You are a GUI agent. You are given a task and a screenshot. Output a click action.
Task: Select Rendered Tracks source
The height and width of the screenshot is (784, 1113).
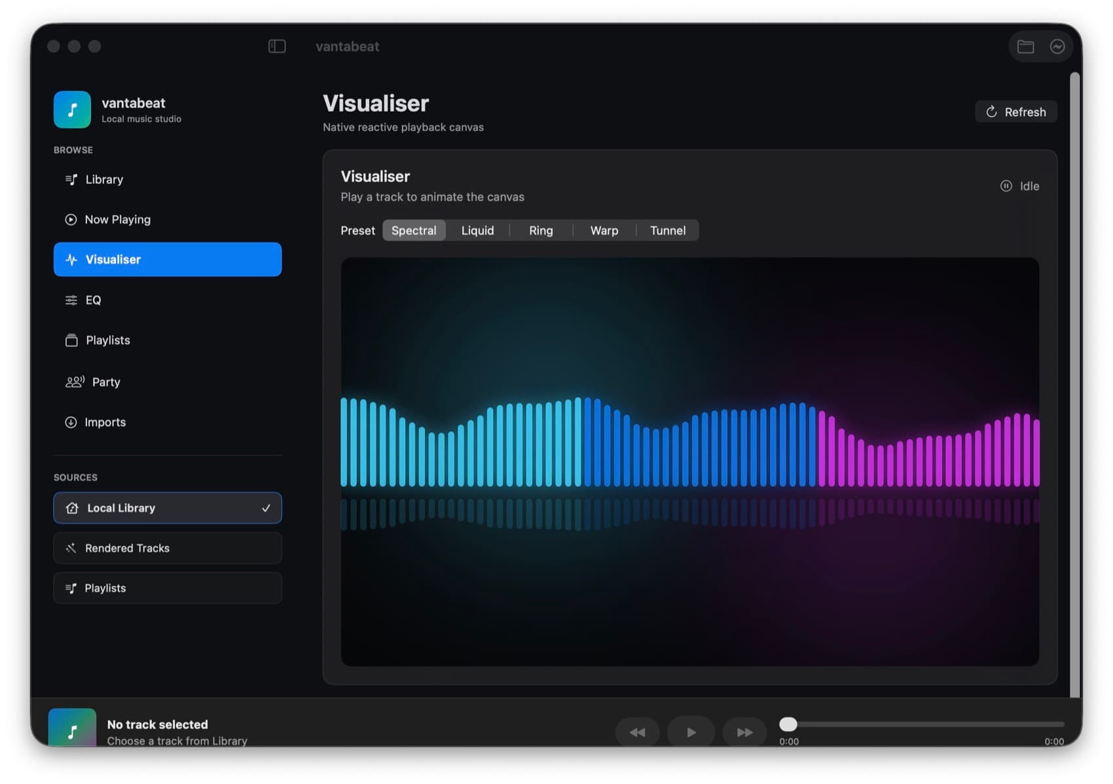[x=168, y=548]
